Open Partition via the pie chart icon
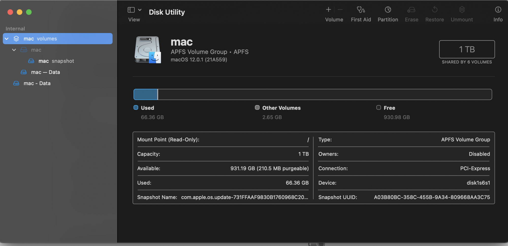508x246 pixels. pyautogui.click(x=388, y=10)
